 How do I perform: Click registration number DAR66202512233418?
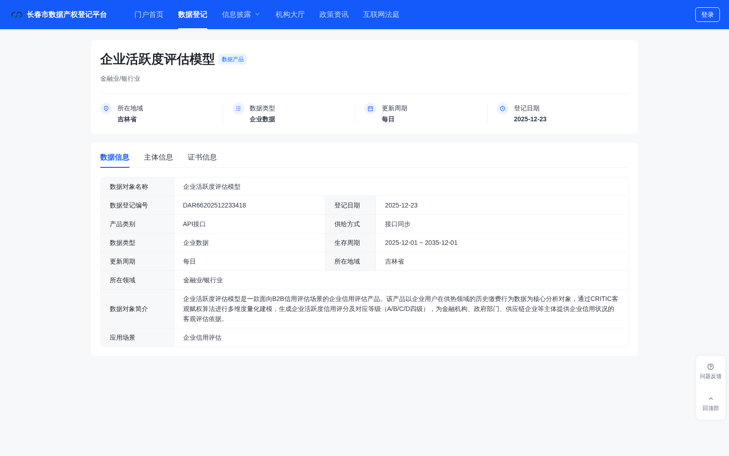tap(215, 205)
